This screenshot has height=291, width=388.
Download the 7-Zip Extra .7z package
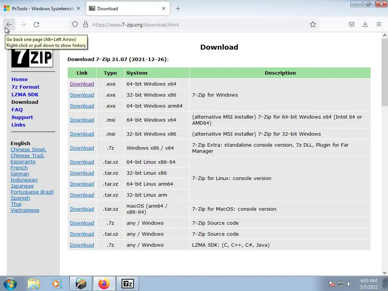click(82, 148)
